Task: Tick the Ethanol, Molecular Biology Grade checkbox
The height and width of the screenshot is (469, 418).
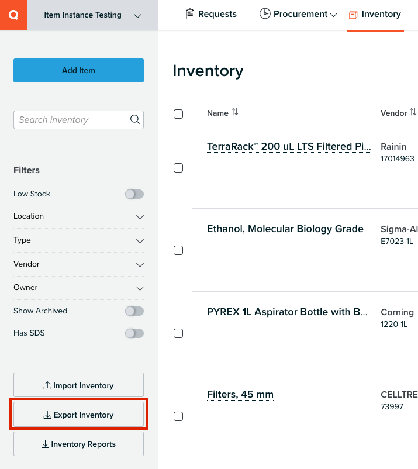Action: [178, 250]
